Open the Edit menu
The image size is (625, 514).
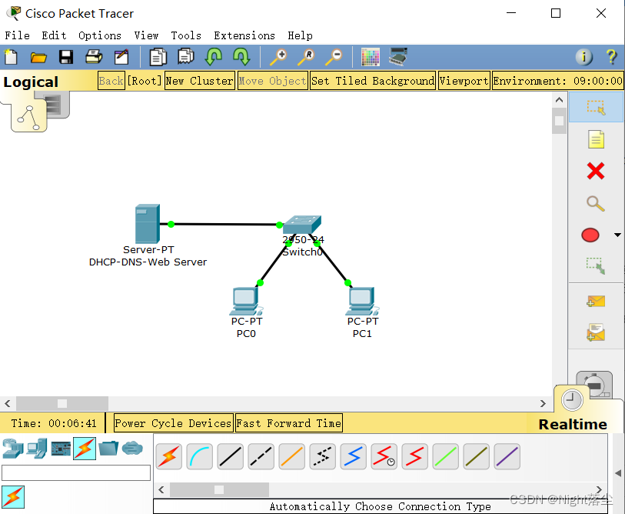pyautogui.click(x=55, y=35)
